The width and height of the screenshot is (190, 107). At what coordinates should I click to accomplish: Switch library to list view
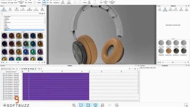pos(2,62)
